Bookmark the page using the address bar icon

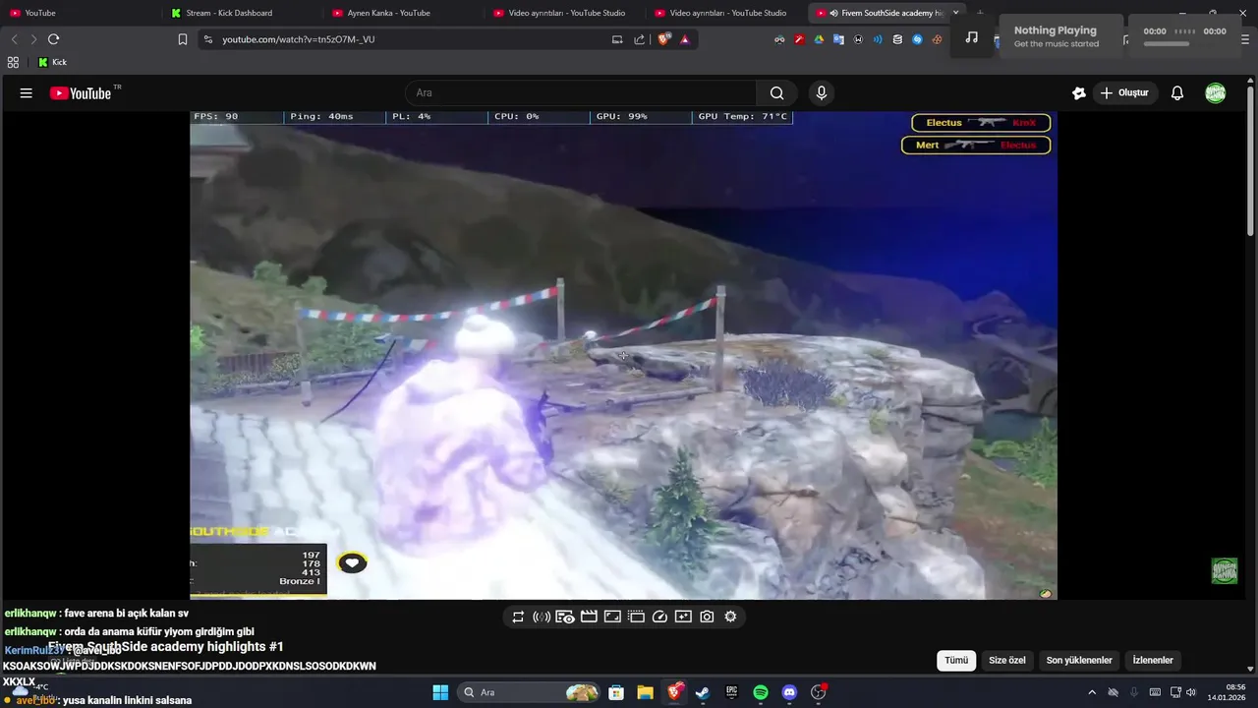183,39
